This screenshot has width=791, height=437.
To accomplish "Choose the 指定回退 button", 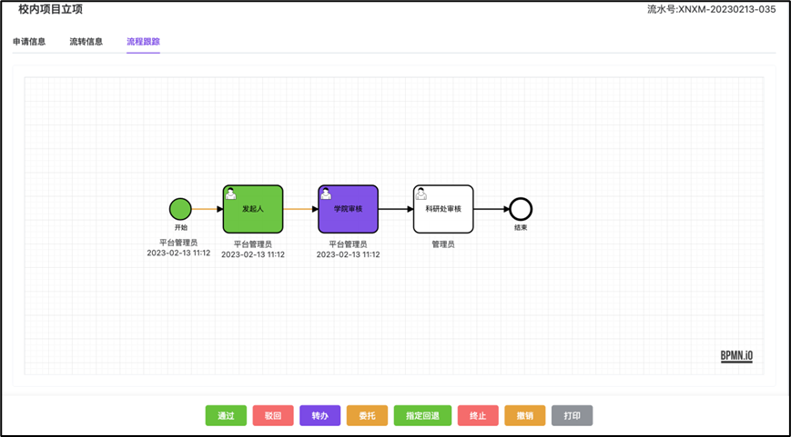I will (x=422, y=416).
